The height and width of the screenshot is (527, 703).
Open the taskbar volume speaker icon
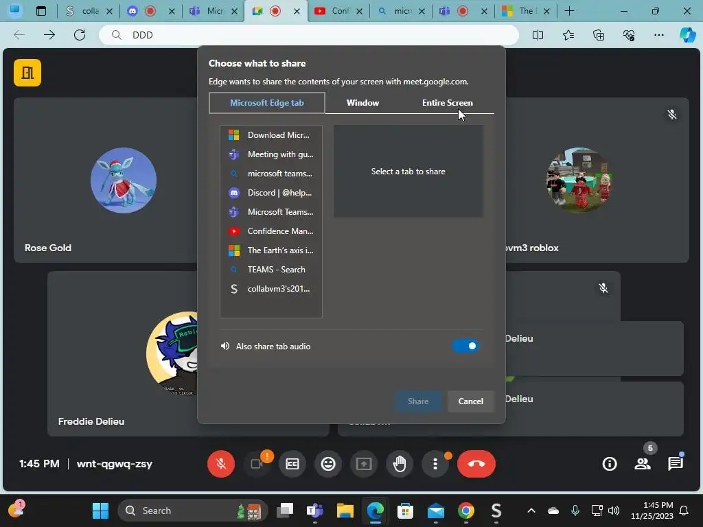(614, 511)
